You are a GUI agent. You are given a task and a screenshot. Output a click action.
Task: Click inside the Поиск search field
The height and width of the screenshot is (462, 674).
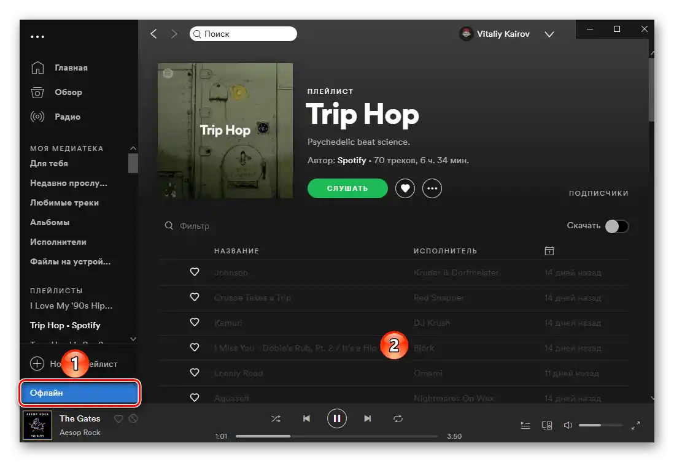243,34
